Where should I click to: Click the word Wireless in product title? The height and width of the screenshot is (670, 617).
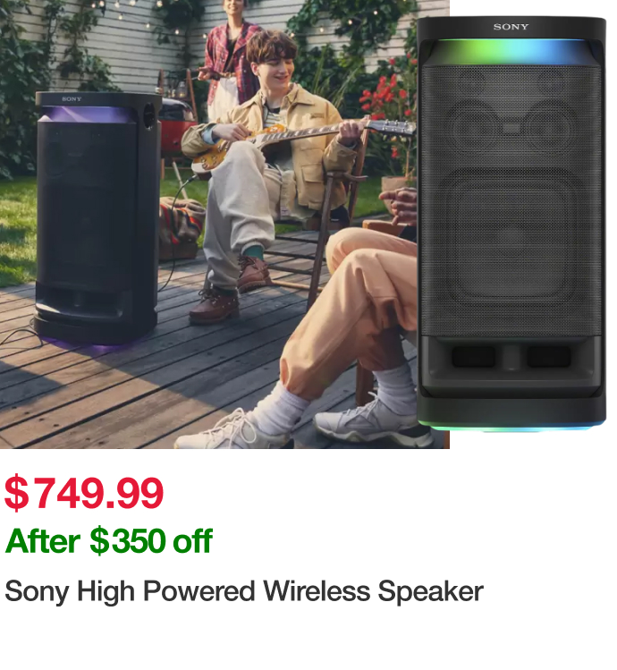point(317,591)
